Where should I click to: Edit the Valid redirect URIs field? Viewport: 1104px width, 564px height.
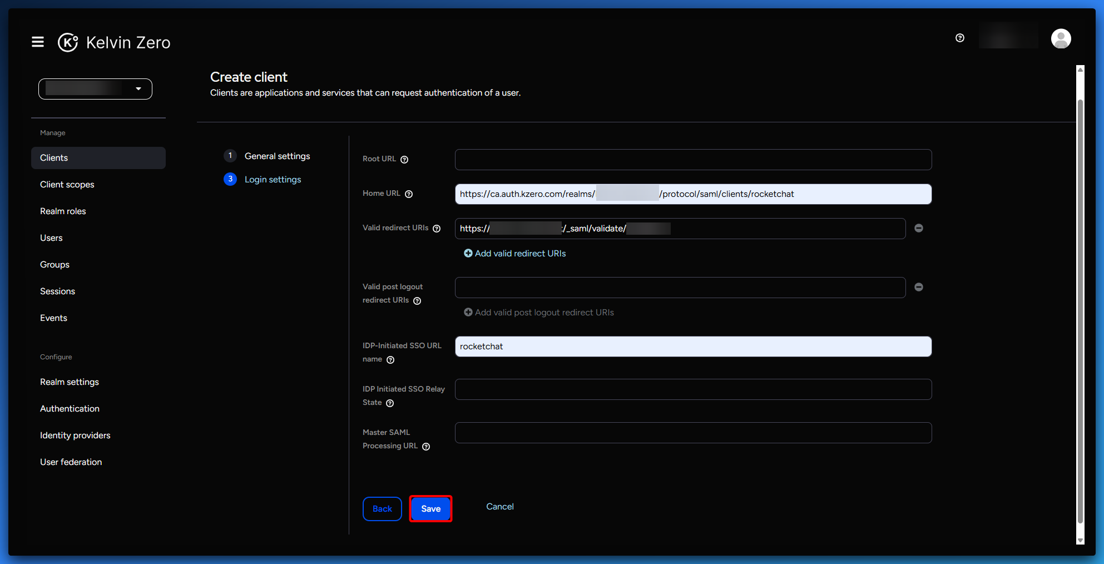680,229
